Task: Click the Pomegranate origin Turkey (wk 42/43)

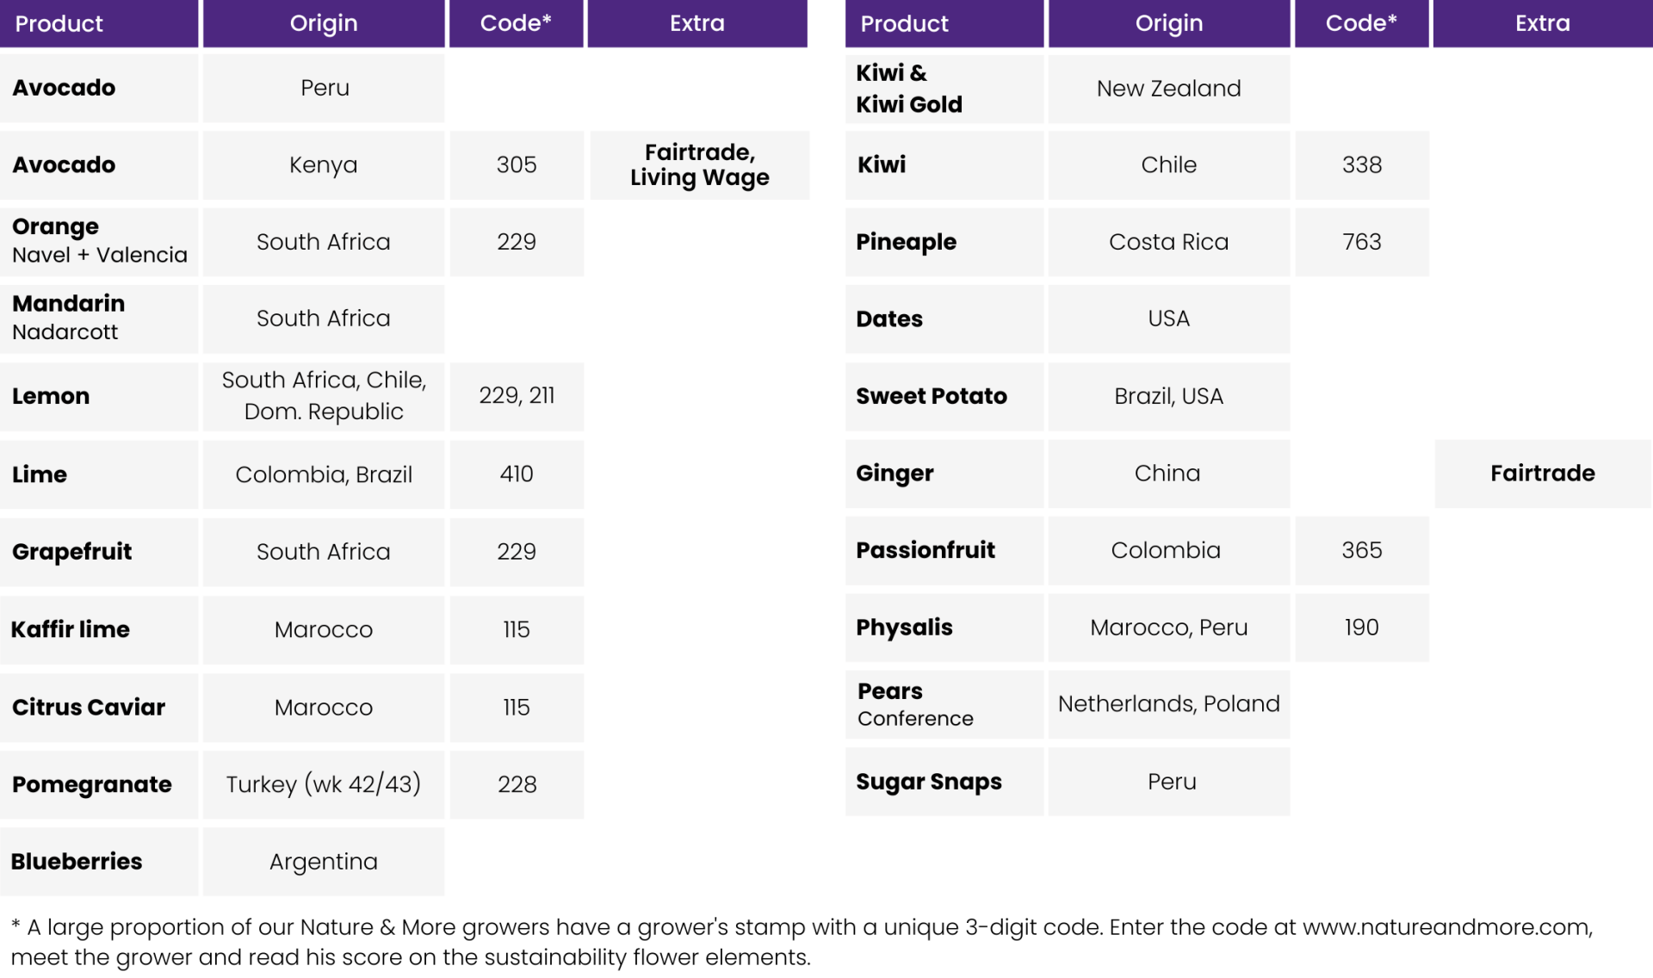Action: pos(324,784)
